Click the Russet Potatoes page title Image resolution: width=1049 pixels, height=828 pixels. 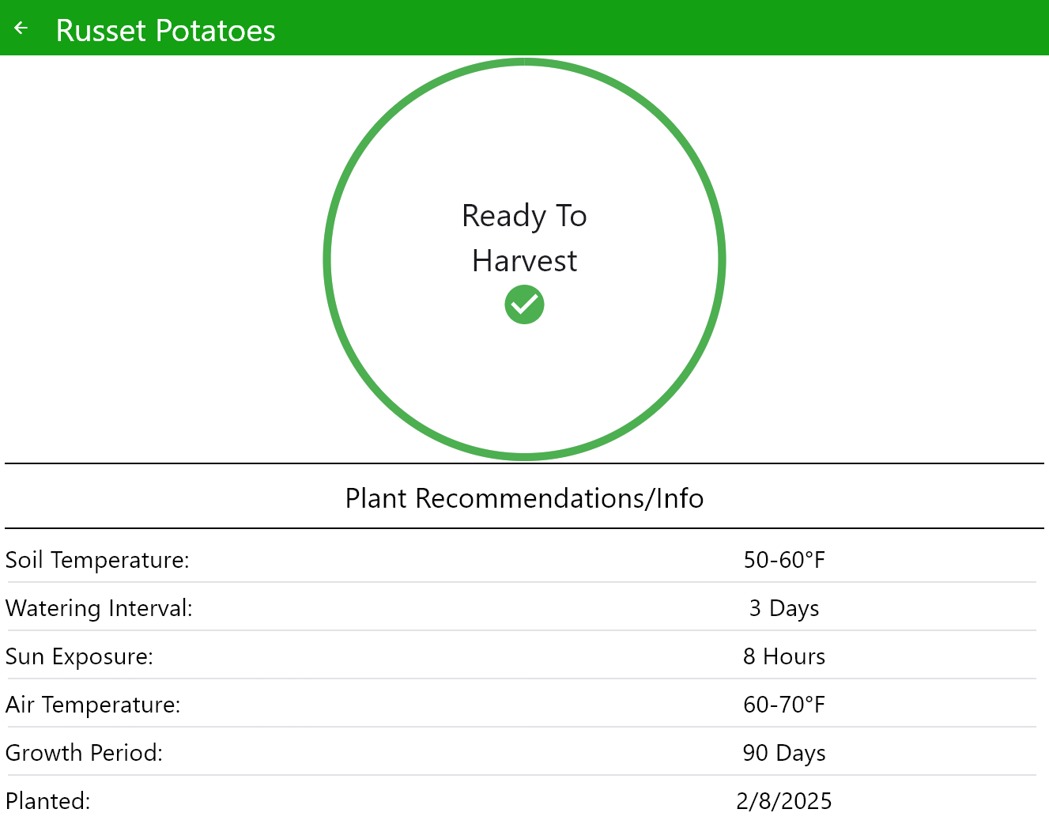pos(166,31)
